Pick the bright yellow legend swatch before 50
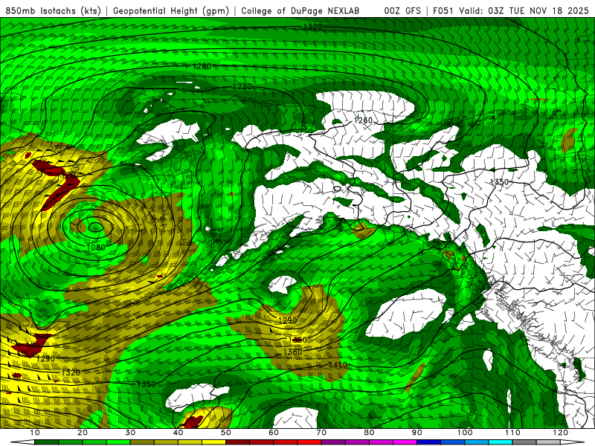 pyautogui.click(x=213, y=442)
